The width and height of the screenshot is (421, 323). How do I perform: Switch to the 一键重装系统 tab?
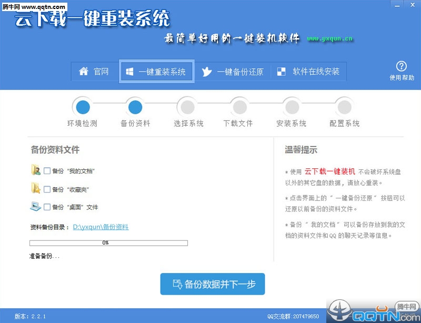tap(156, 72)
